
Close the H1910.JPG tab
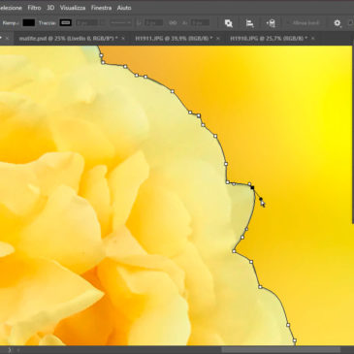click(x=312, y=38)
